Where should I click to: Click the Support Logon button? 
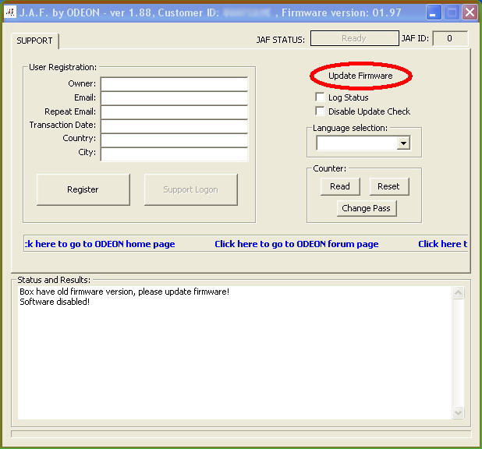(x=191, y=189)
